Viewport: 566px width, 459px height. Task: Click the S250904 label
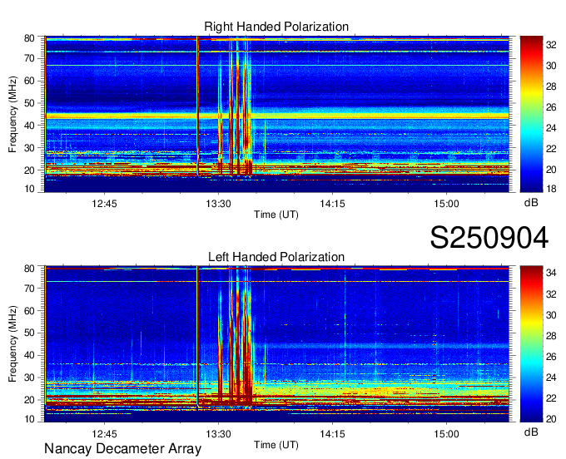click(x=489, y=238)
